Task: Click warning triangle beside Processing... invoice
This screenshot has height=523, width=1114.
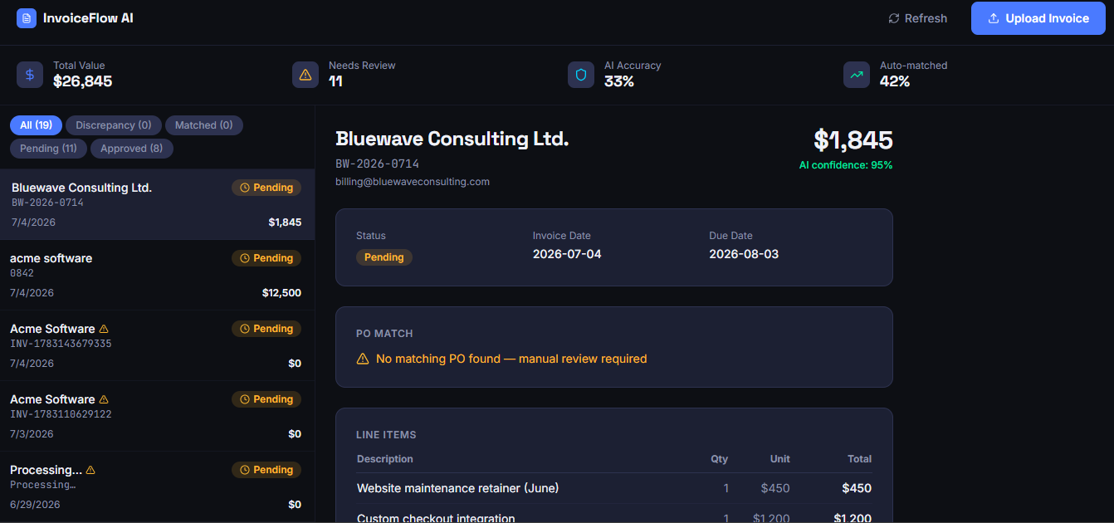Action: tap(90, 470)
